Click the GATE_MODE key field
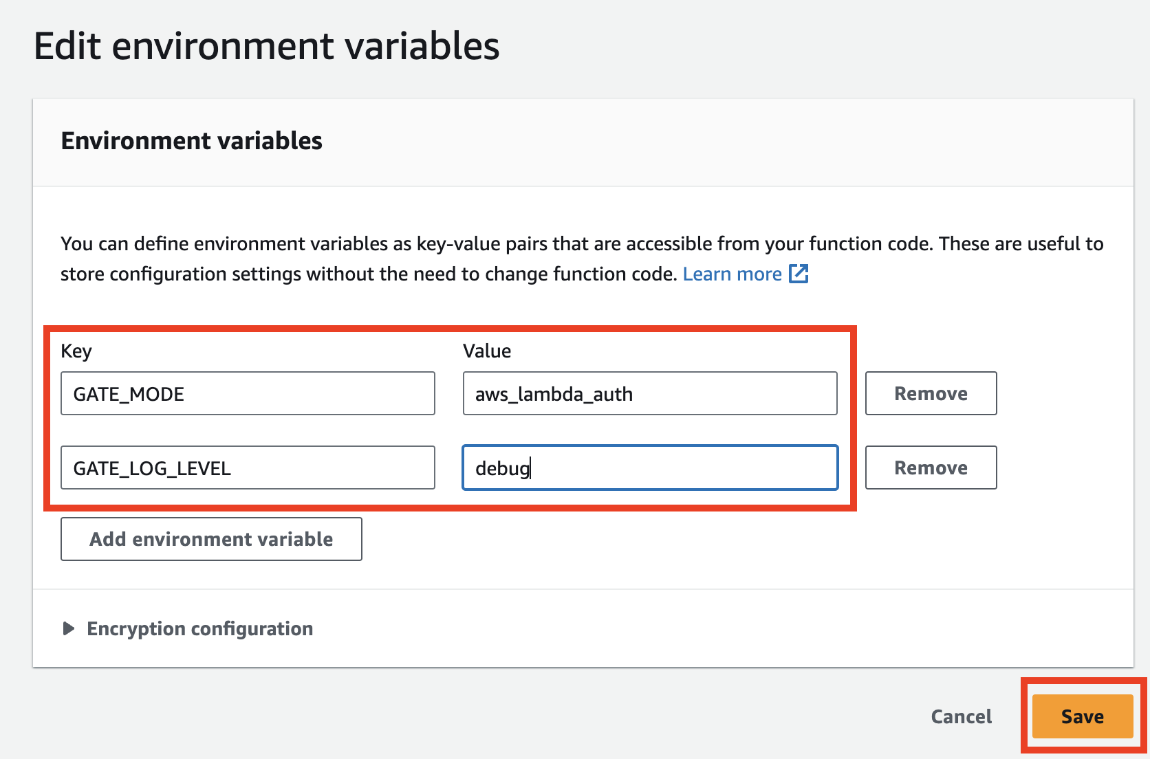This screenshot has height=759, width=1150. [x=248, y=393]
